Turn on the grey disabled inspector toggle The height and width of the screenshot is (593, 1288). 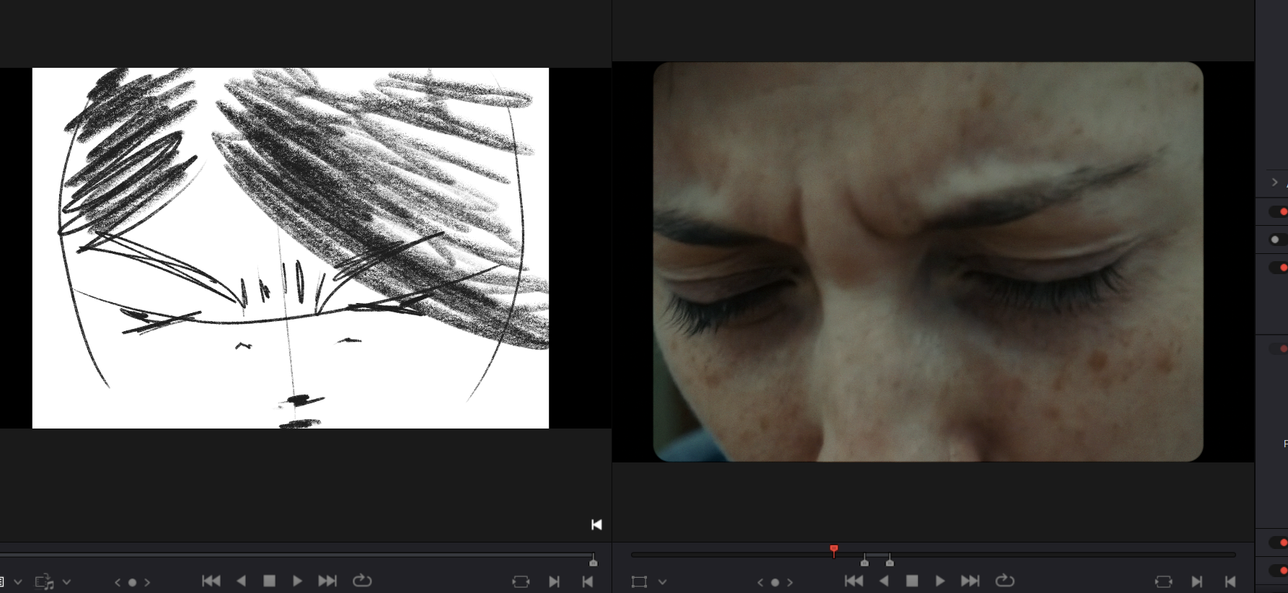click(1278, 240)
